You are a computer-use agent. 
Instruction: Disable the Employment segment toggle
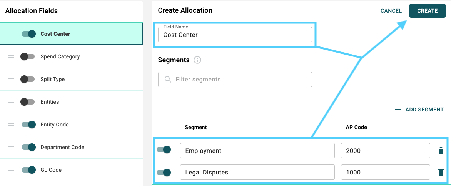(x=164, y=149)
